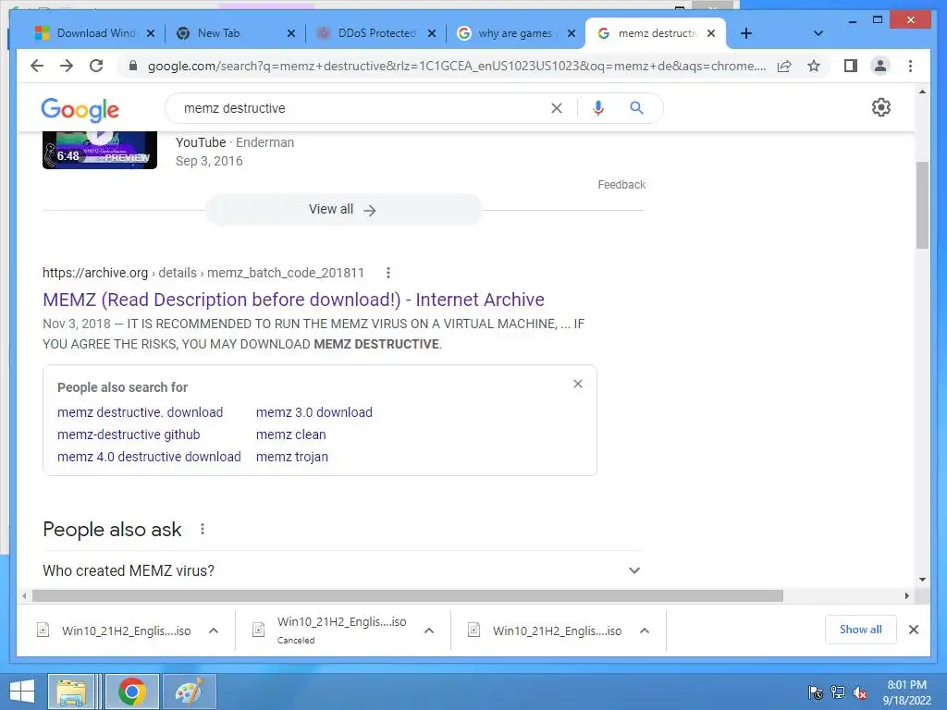Open menu for canceled Win10 iso download

[x=429, y=630]
